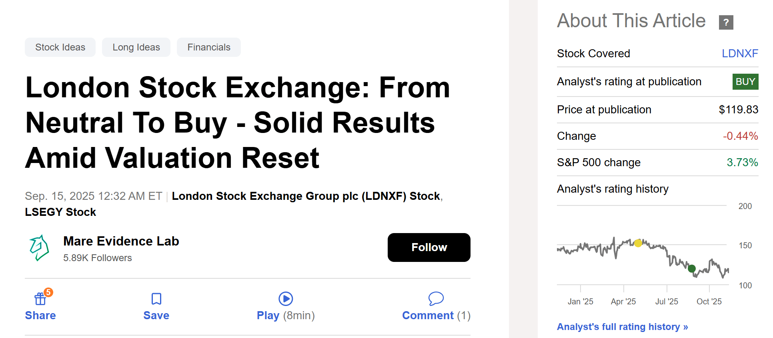
Task: Follow the Mare Evidence Lab author
Action: pyautogui.click(x=429, y=247)
